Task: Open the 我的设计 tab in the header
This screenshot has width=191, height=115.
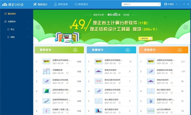Action: [40, 4]
